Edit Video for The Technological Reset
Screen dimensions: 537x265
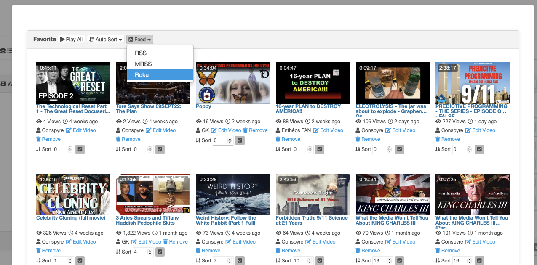coord(81,130)
